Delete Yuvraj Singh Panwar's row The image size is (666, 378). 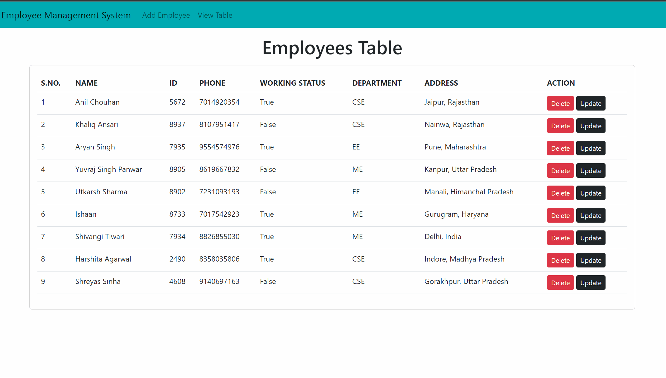coord(560,171)
